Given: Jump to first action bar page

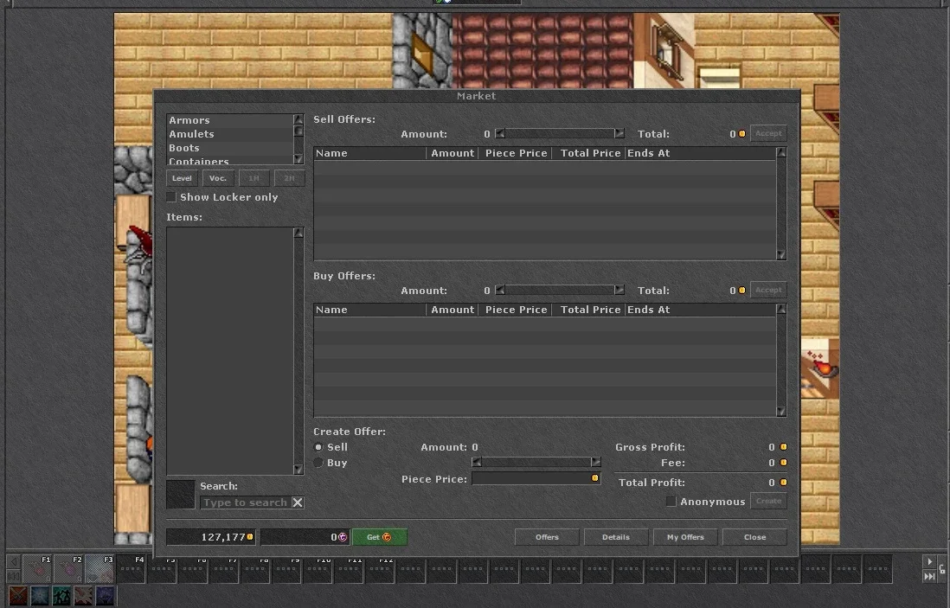Looking at the screenshot, I should coord(13,577).
